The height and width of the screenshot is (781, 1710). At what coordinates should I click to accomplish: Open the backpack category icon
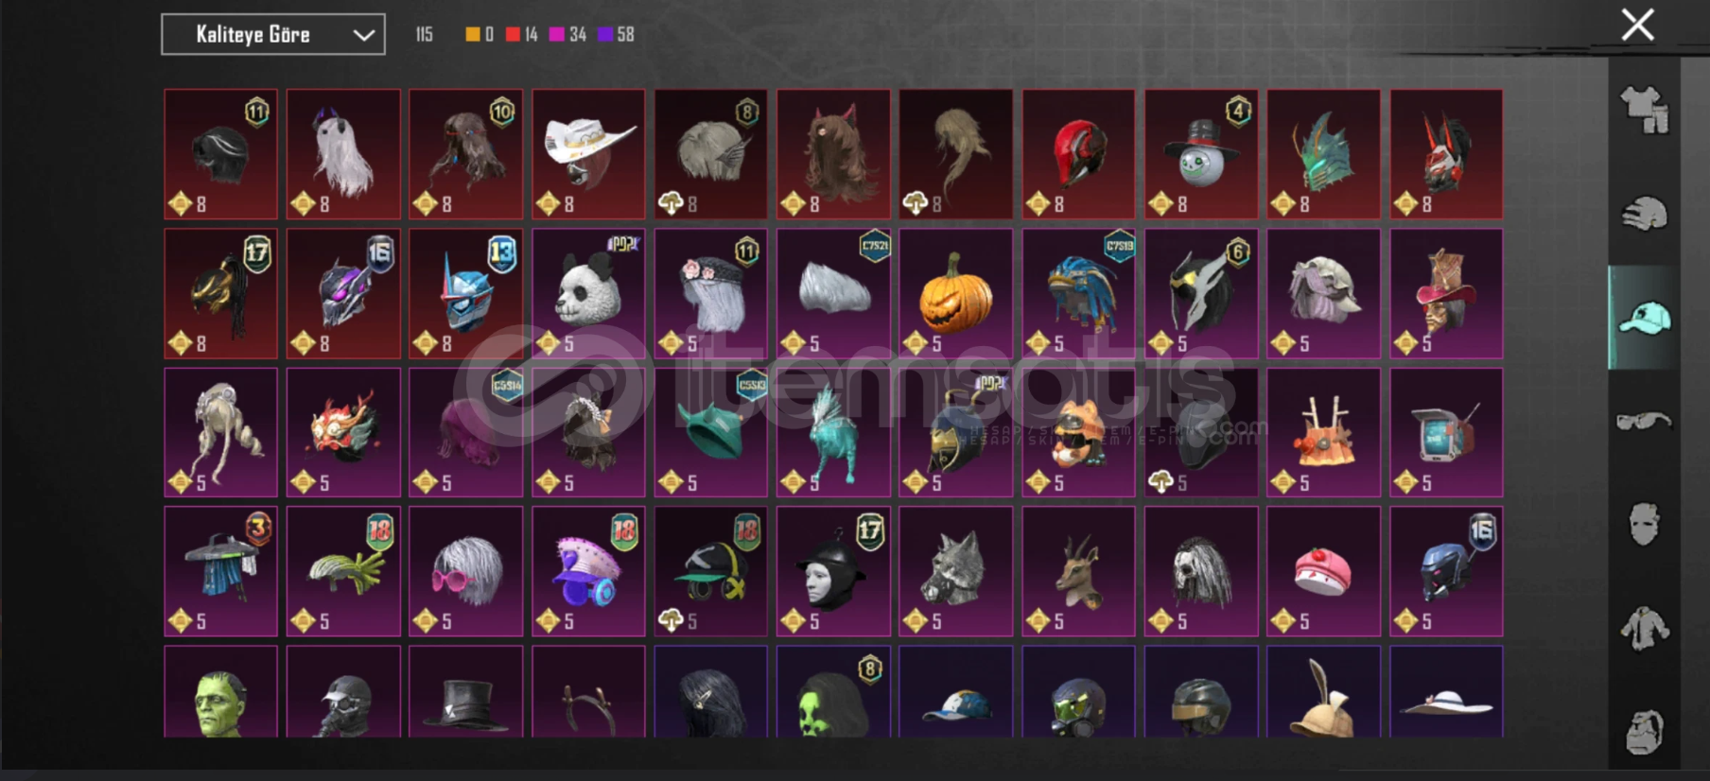pyautogui.click(x=1645, y=731)
